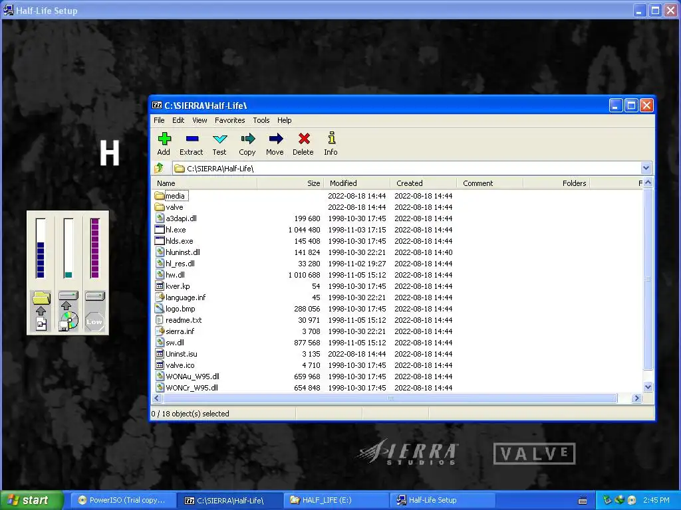Screen dimensions: 681x510
Task: Switch to HALF_LIFE (E:) taskbar item
Action: 337,500
